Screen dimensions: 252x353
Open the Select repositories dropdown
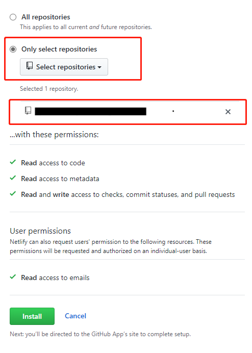tap(64, 67)
